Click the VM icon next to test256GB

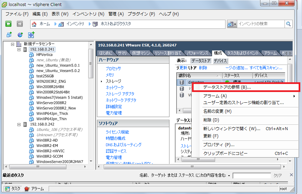click(x=32, y=76)
